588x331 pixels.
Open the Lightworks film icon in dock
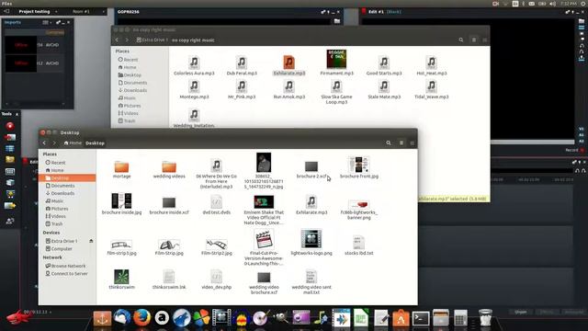(x=221, y=318)
